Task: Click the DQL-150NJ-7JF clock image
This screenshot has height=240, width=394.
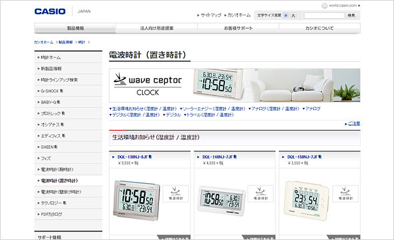Action: tap(306, 201)
